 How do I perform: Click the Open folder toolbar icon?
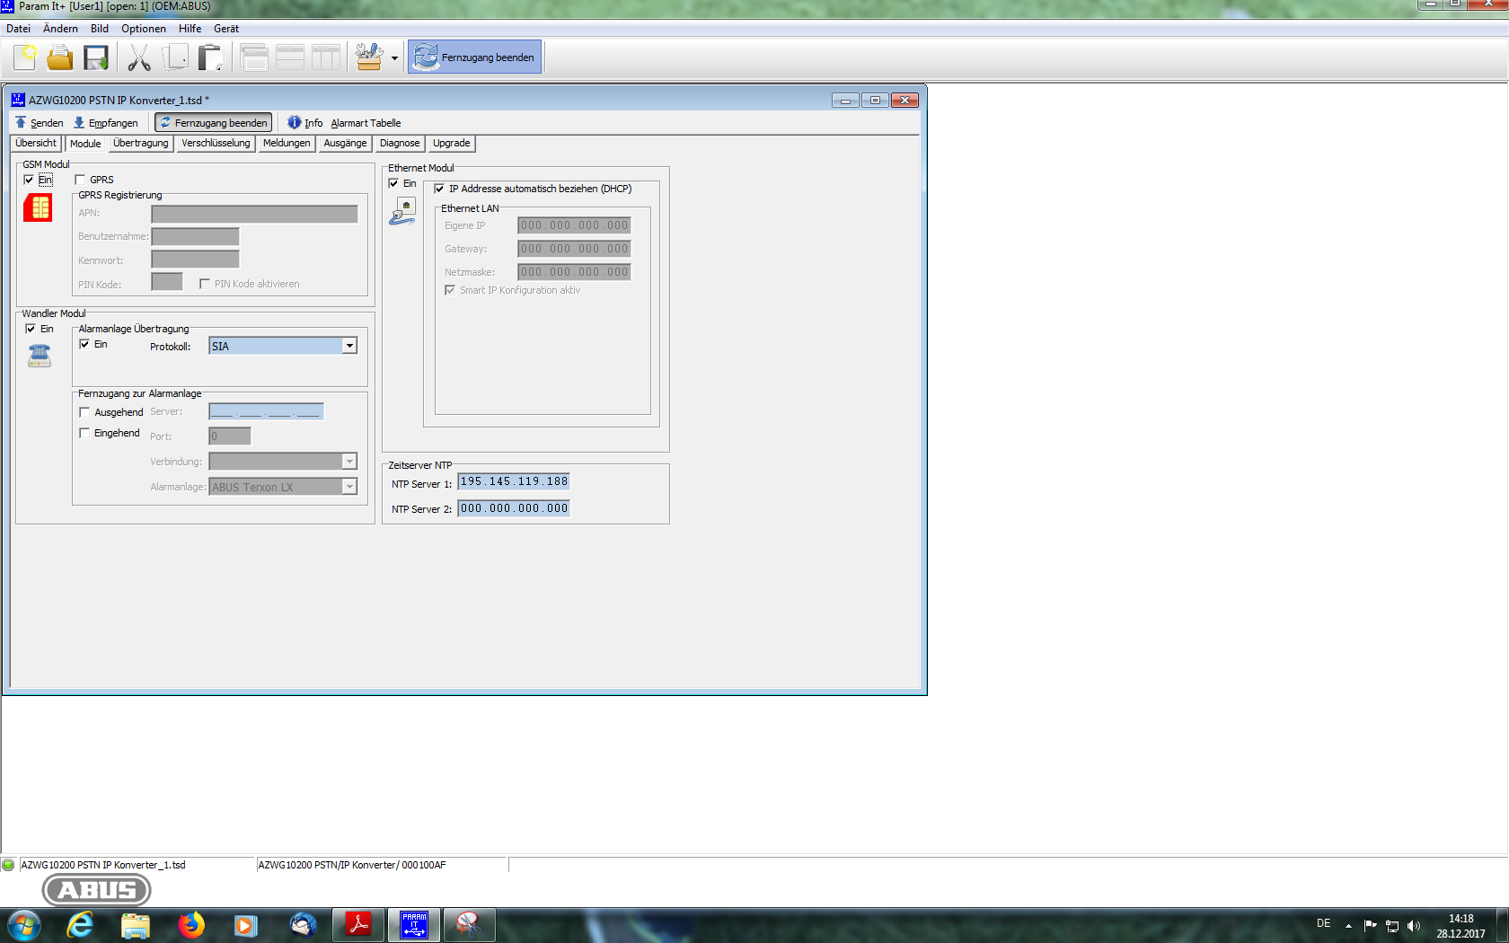(60, 57)
